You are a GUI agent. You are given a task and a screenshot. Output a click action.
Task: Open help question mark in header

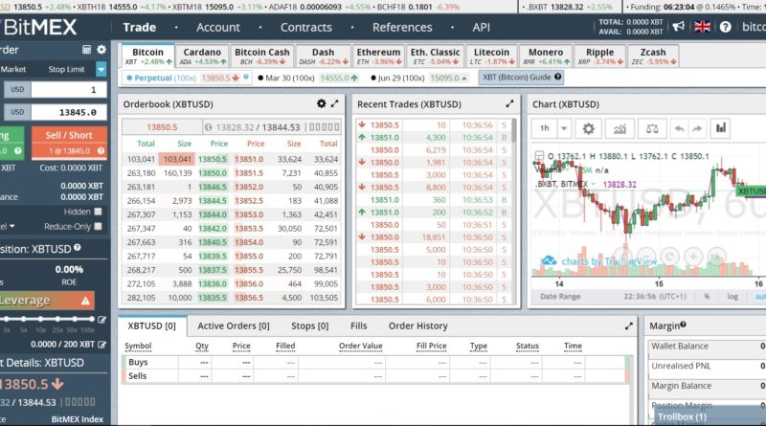726,27
